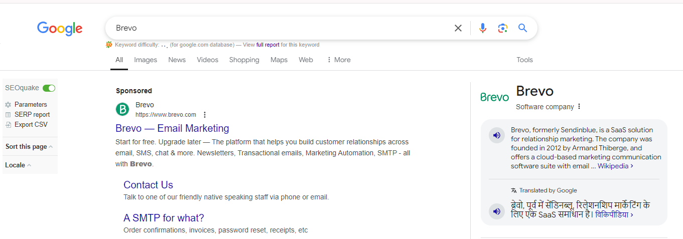
Task: Play English Brevo description audio
Action: coord(496,135)
